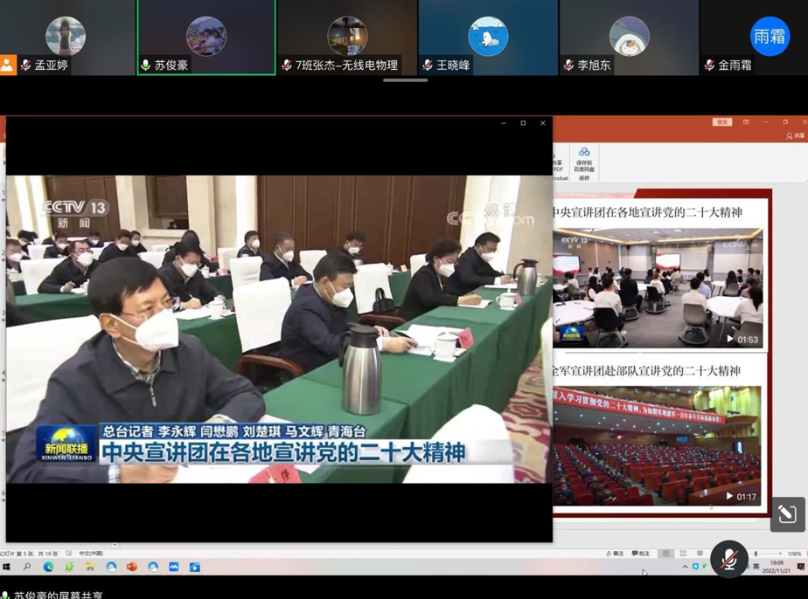Open PowerPoint from the taskbar

(x=132, y=567)
